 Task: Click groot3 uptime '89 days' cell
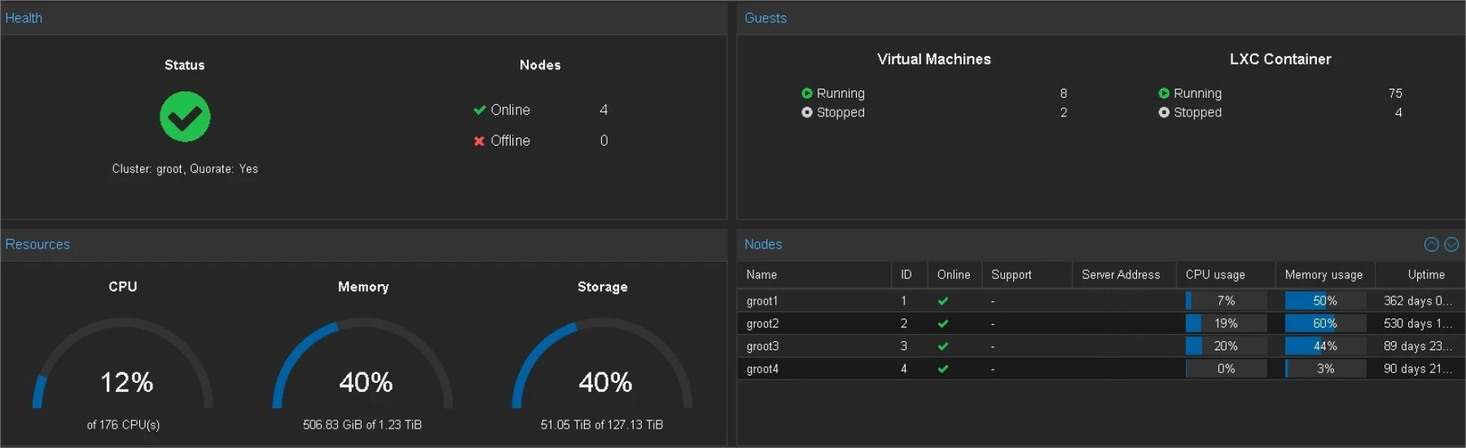pyautogui.click(x=1418, y=346)
